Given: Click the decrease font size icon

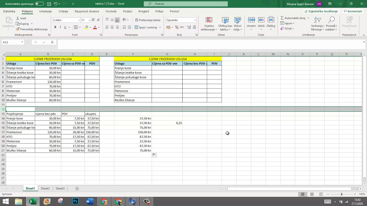Looking at the screenshot, I should click(x=99, y=20).
